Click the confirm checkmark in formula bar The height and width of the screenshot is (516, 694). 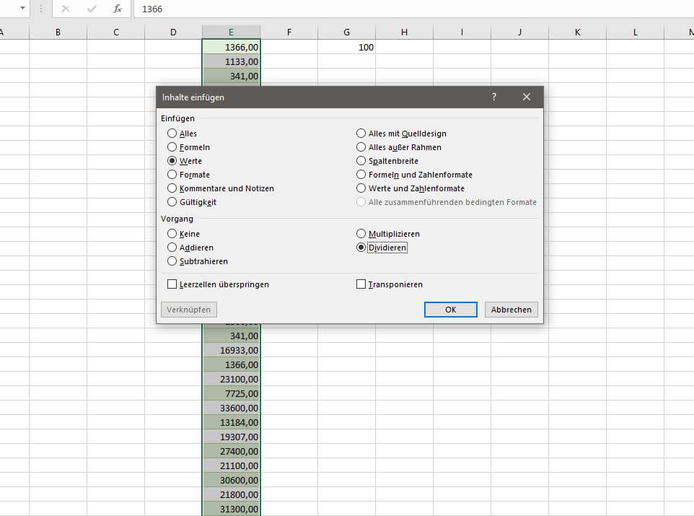coord(92,9)
